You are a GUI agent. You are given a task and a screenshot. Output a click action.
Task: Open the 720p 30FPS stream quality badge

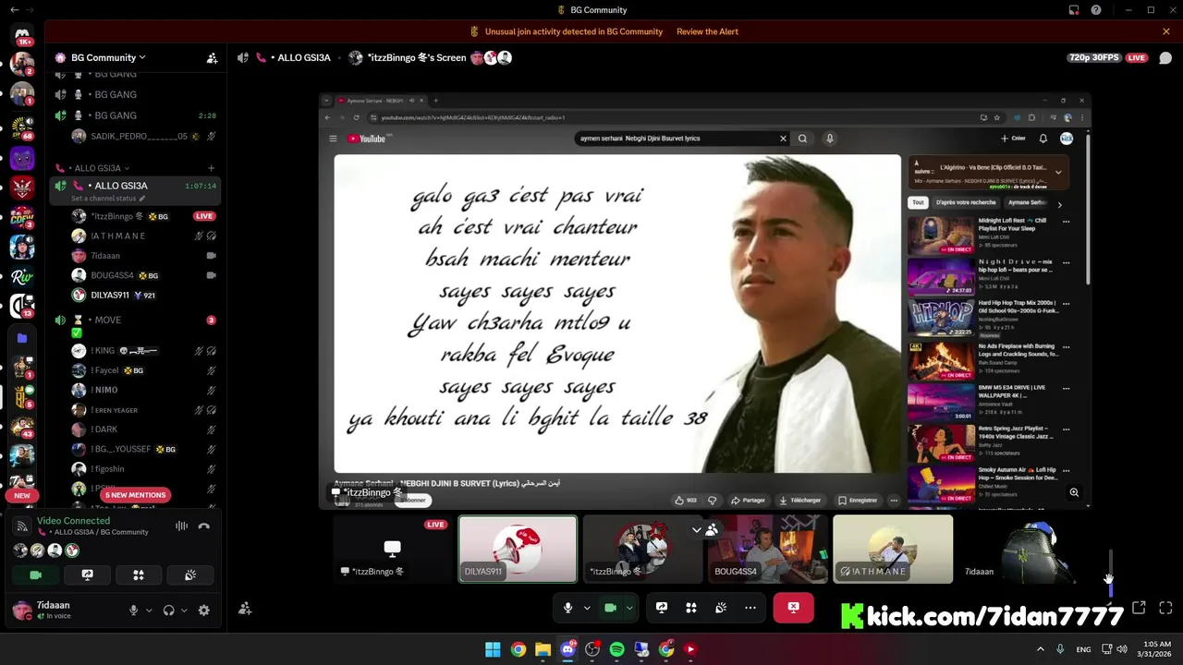point(1093,57)
